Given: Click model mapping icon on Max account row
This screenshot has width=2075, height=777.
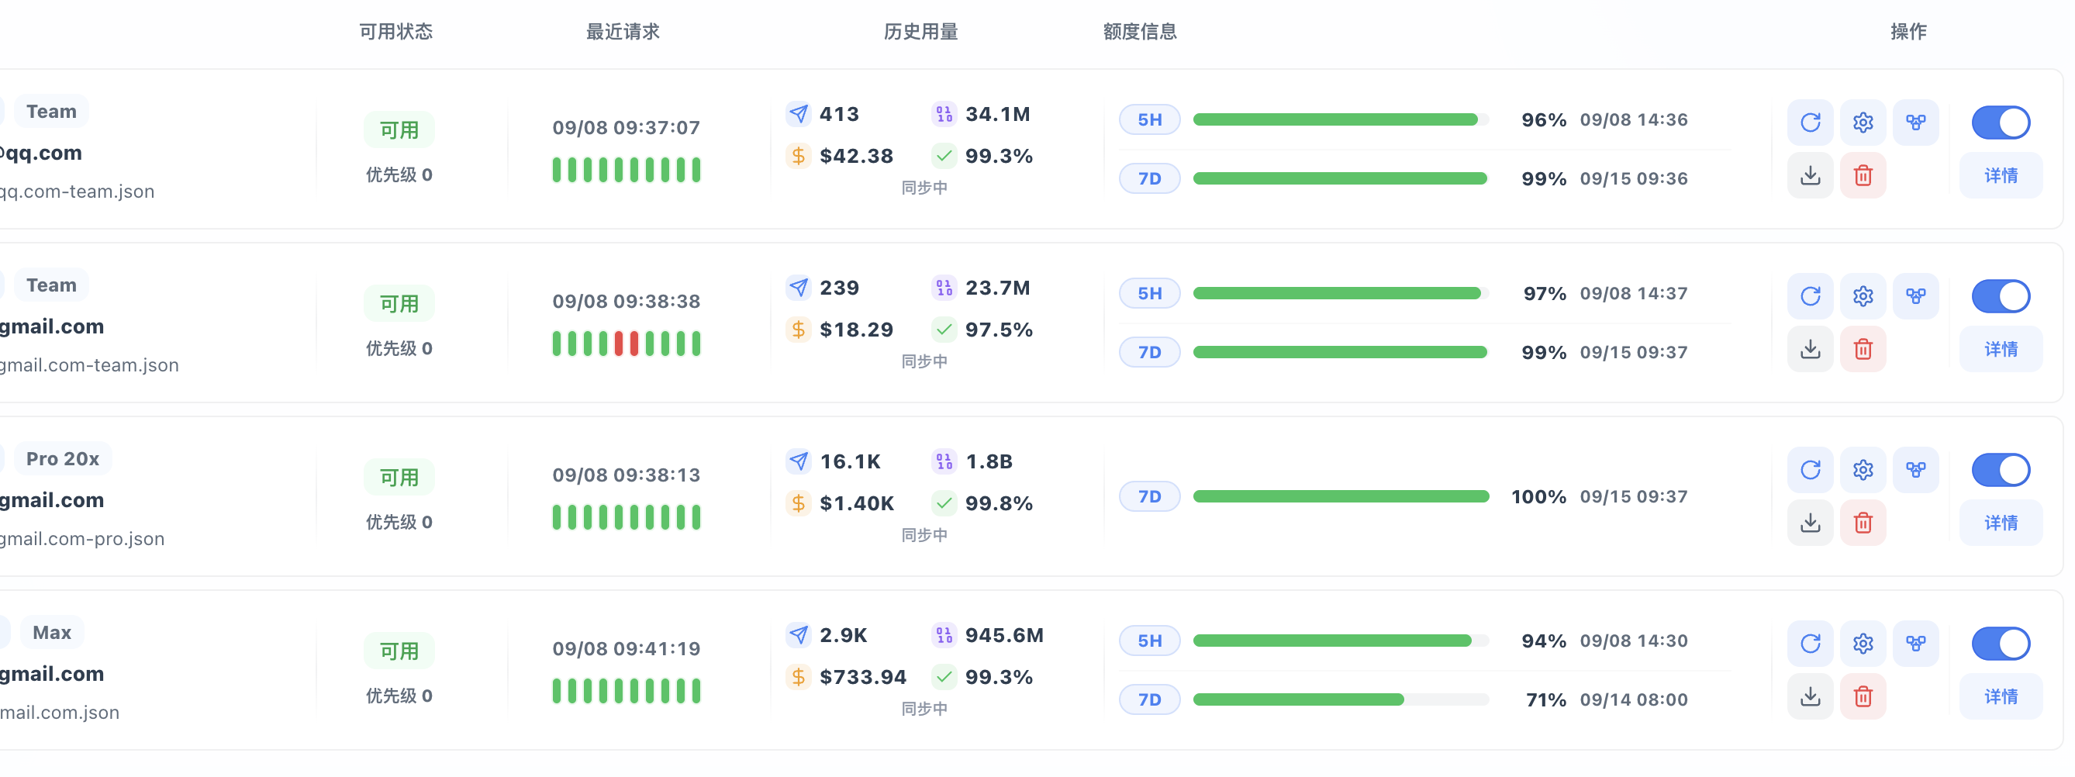Looking at the screenshot, I should coord(1915,644).
